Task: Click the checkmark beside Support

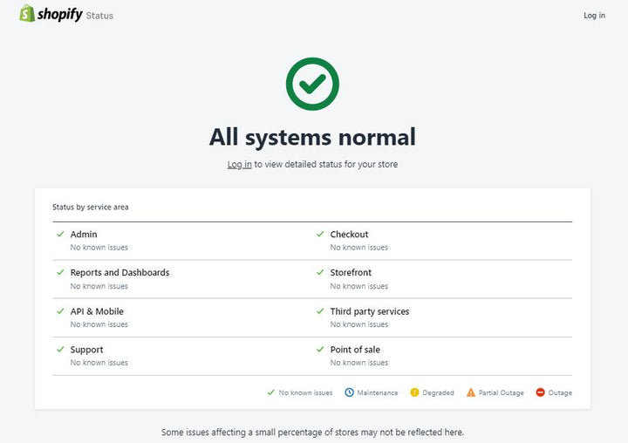Action: pos(60,349)
